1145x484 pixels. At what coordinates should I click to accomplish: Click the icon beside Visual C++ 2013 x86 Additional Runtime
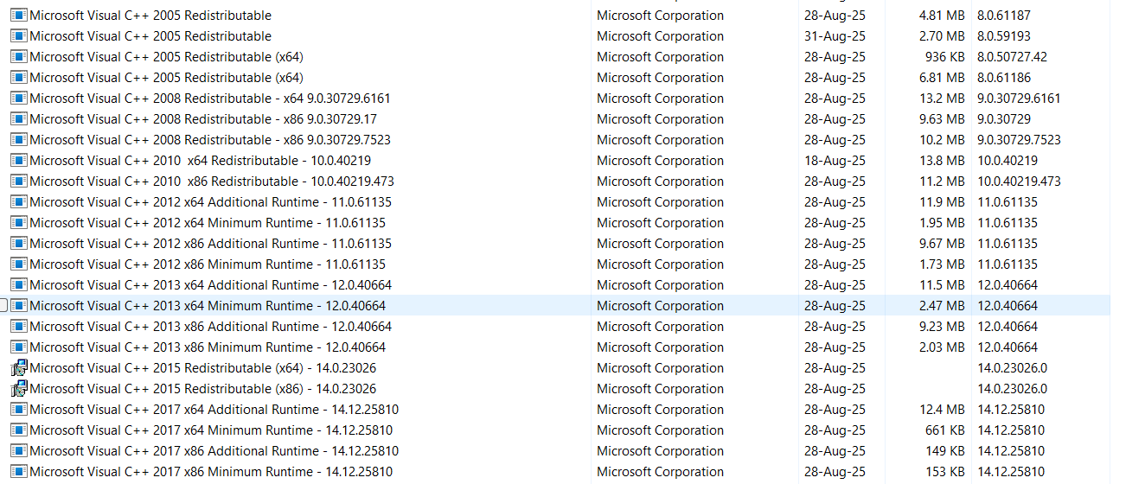19,327
